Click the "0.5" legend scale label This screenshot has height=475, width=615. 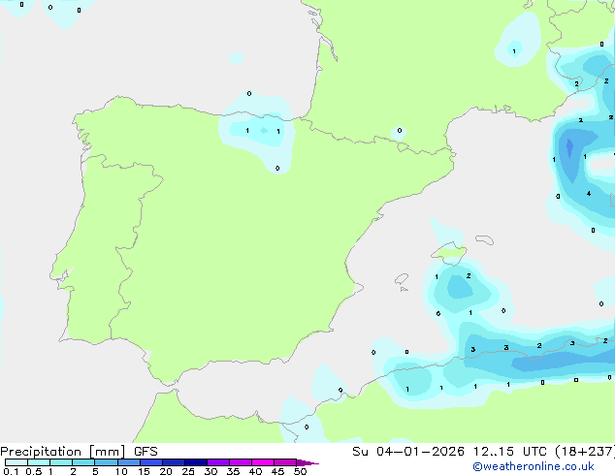(x=34, y=471)
